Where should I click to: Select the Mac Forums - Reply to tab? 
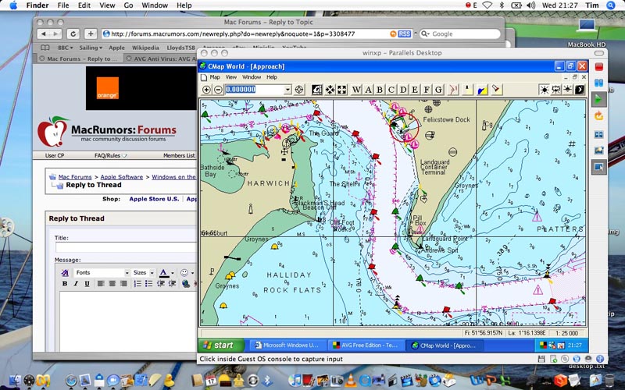(x=80, y=58)
